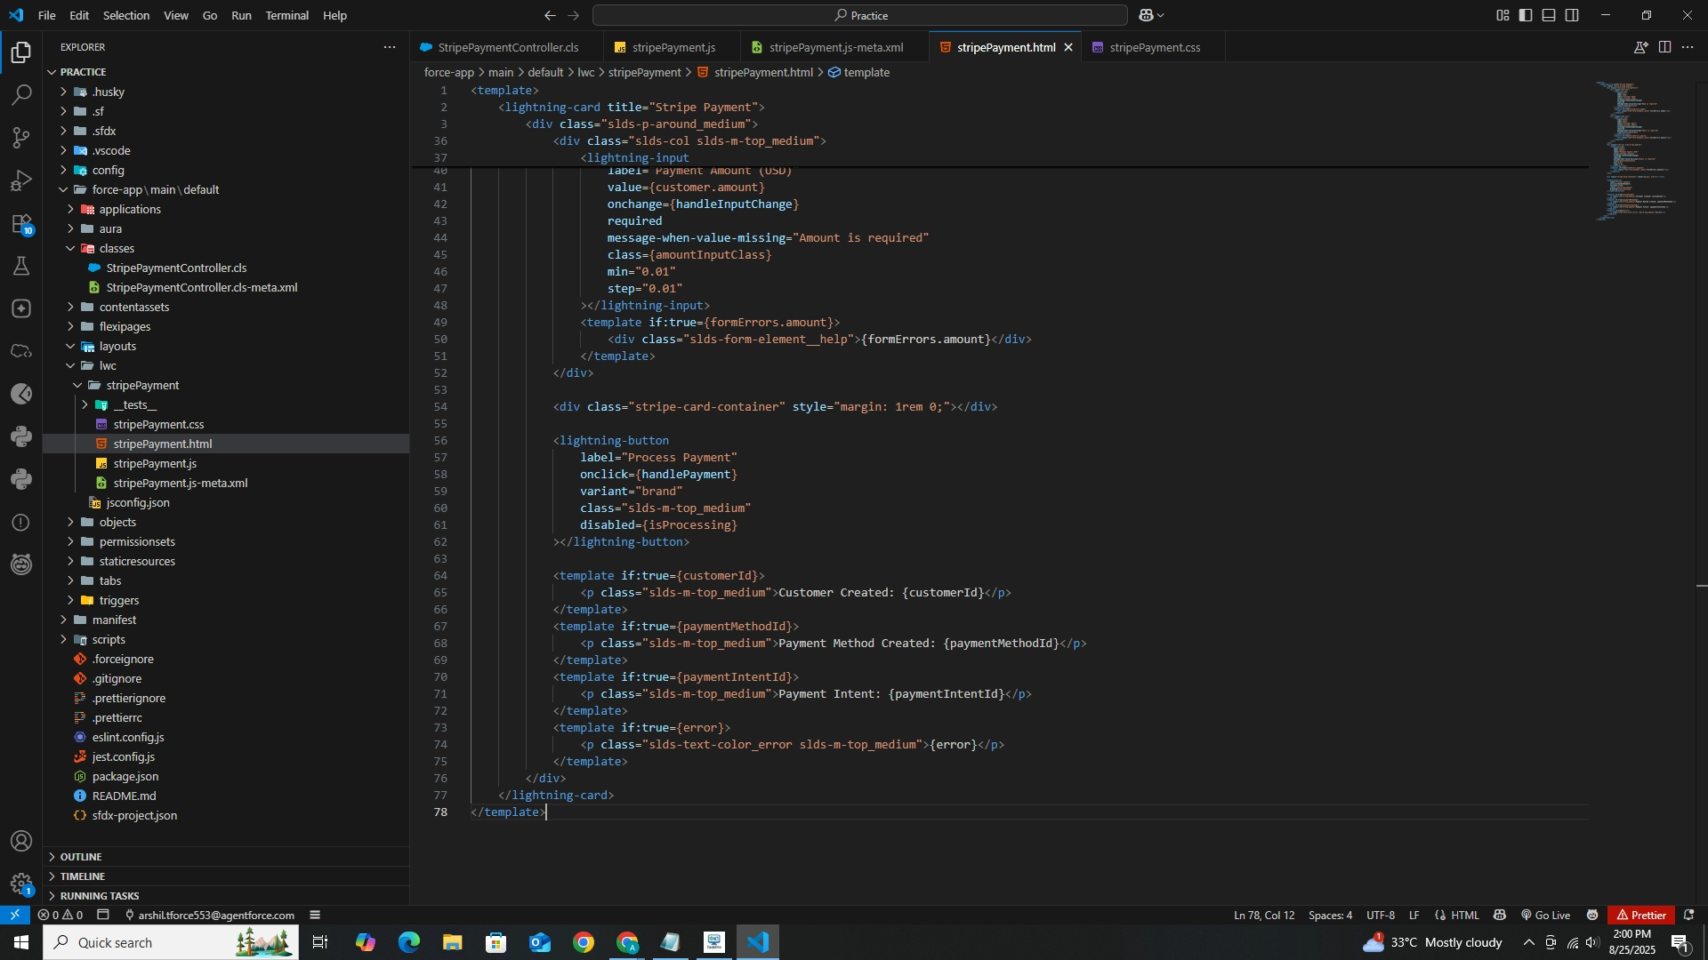Switch to stripePayment.js tab

(673, 47)
